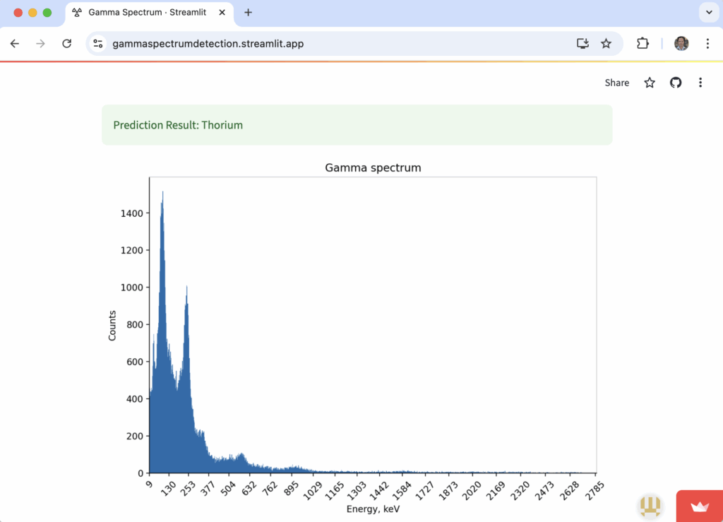The width and height of the screenshot is (723, 522).
Task: Open the site information icon in address bar
Action: pyautogui.click(x=97, y=44)
